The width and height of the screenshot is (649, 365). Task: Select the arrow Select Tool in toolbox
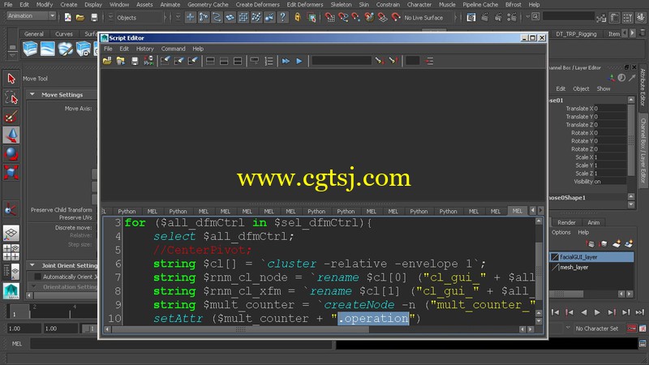(x=11, y=79)
